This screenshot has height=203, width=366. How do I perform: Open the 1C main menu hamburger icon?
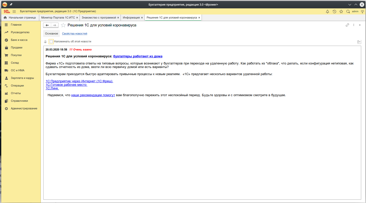(14, 11)
